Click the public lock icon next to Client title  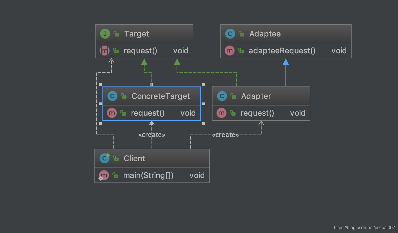pos(116,158)
